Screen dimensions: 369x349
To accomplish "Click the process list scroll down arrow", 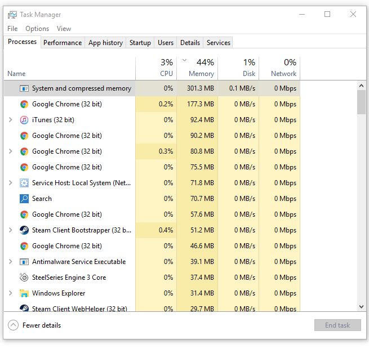I will tap(362, 306).
